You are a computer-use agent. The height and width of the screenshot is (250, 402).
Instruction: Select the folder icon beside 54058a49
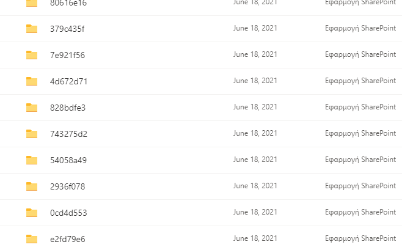32,160
